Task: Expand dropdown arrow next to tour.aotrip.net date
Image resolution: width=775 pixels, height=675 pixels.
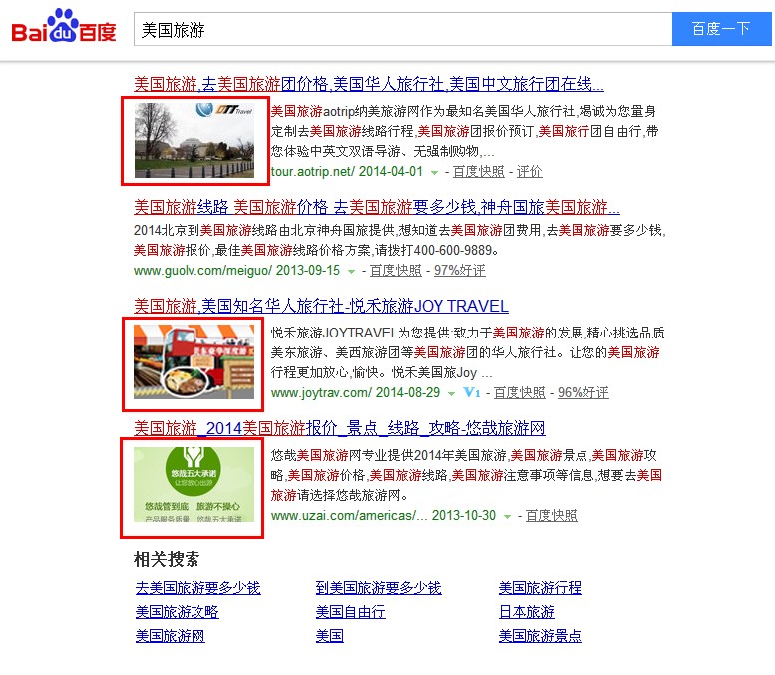Action: [x=434, y=173]
